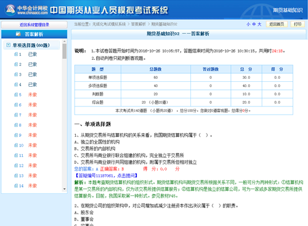Viewport: 308px width, 226px height.
Task: Open question 9 icon in the sidebar
Action: (x=16, y=135)
